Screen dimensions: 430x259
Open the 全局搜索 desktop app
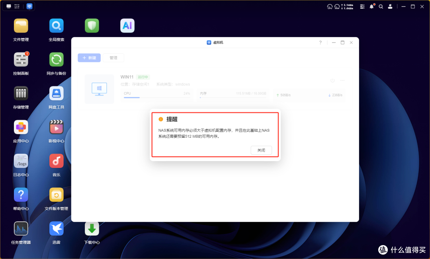[x=57, y=26]
